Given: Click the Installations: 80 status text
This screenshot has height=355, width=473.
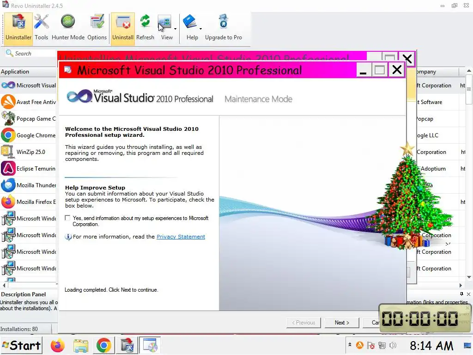Looking at the screenshot, I should [19, 329].
